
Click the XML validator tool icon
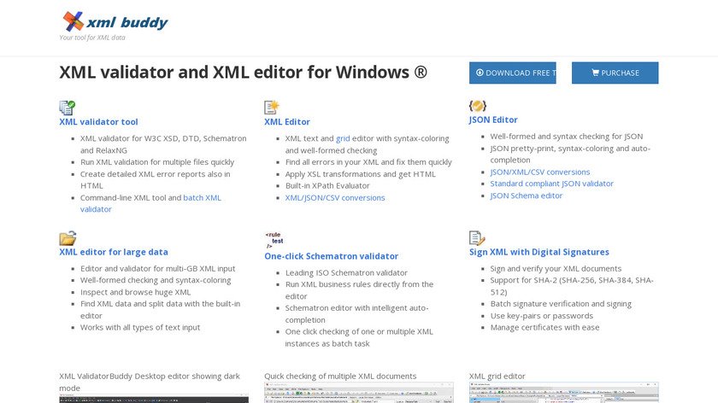(x=68, y=108)
